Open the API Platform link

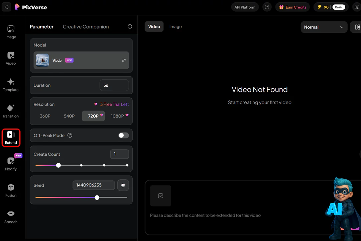[x=245, y=7]
